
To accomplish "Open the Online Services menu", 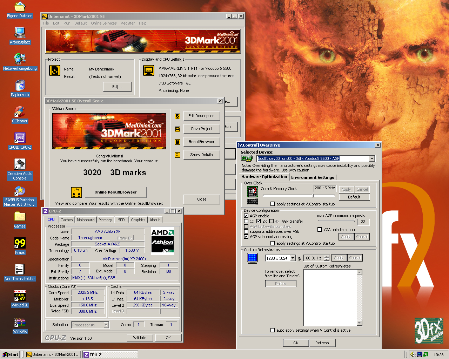I will [x=103, y=23].
